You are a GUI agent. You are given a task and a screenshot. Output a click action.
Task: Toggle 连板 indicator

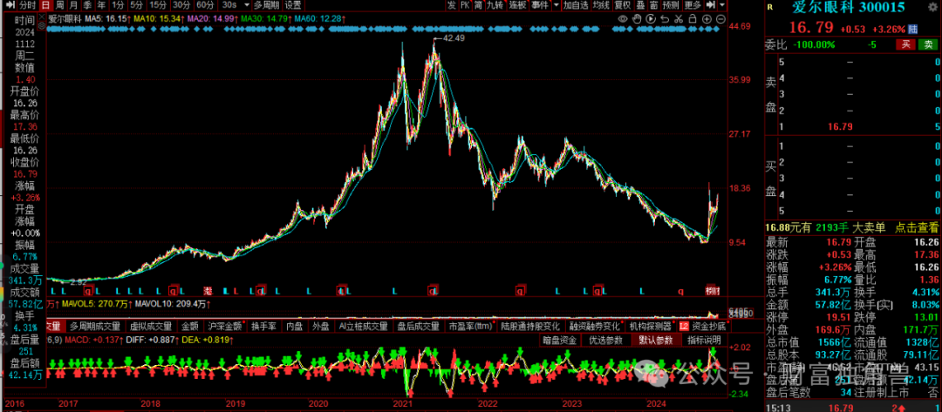518,5
